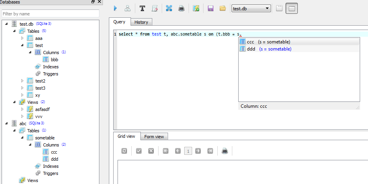
Task: Click the Explain query plan icon
Action: click(x=127, y=8)
